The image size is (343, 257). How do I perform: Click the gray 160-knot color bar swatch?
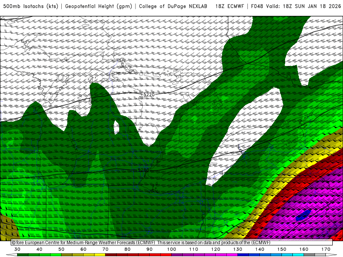[309, 255]
